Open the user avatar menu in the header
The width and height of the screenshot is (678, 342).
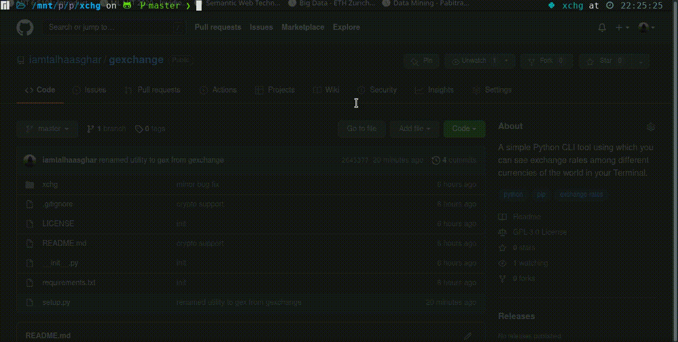tap(646, 28)
